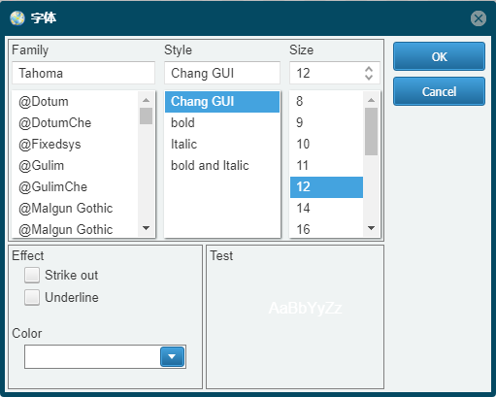Click the Cancel button
This screenshot has height=397, width=496.
coord(439,91)
